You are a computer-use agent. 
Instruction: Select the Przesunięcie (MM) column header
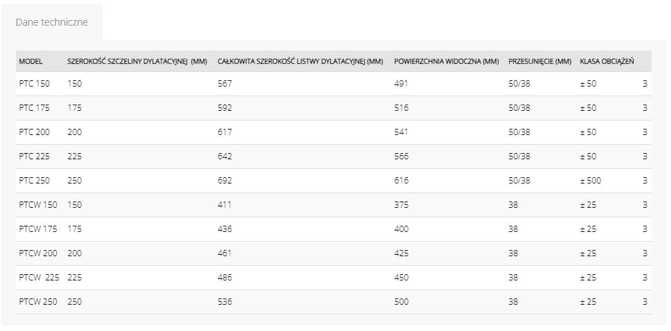click(x=539, y=62)
